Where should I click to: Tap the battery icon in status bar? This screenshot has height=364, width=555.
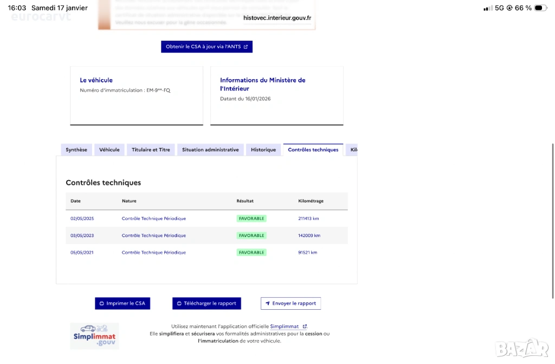point(540,8)
